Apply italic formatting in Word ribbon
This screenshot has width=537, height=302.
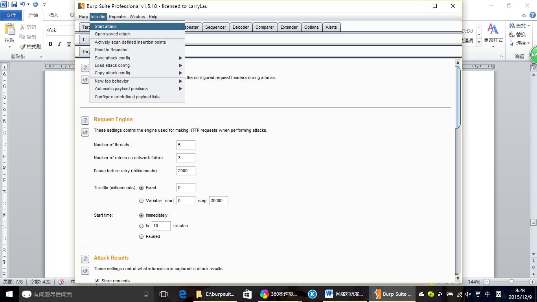pyautogui.click(x=59, y=44)
